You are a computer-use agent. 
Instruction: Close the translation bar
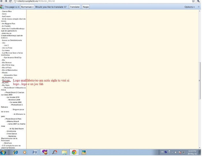coord(199,7)
